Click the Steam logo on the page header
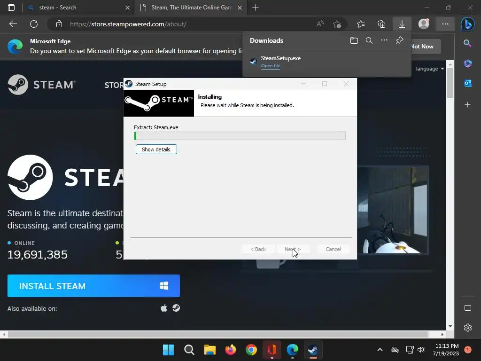Viewport: 481px width, 361px height. [x=41, y=85]
